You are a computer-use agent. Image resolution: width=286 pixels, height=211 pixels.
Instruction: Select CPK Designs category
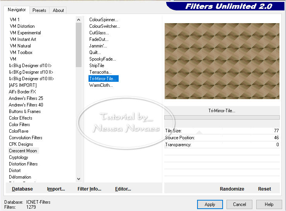pyautogui.click(x=21, y=144)
